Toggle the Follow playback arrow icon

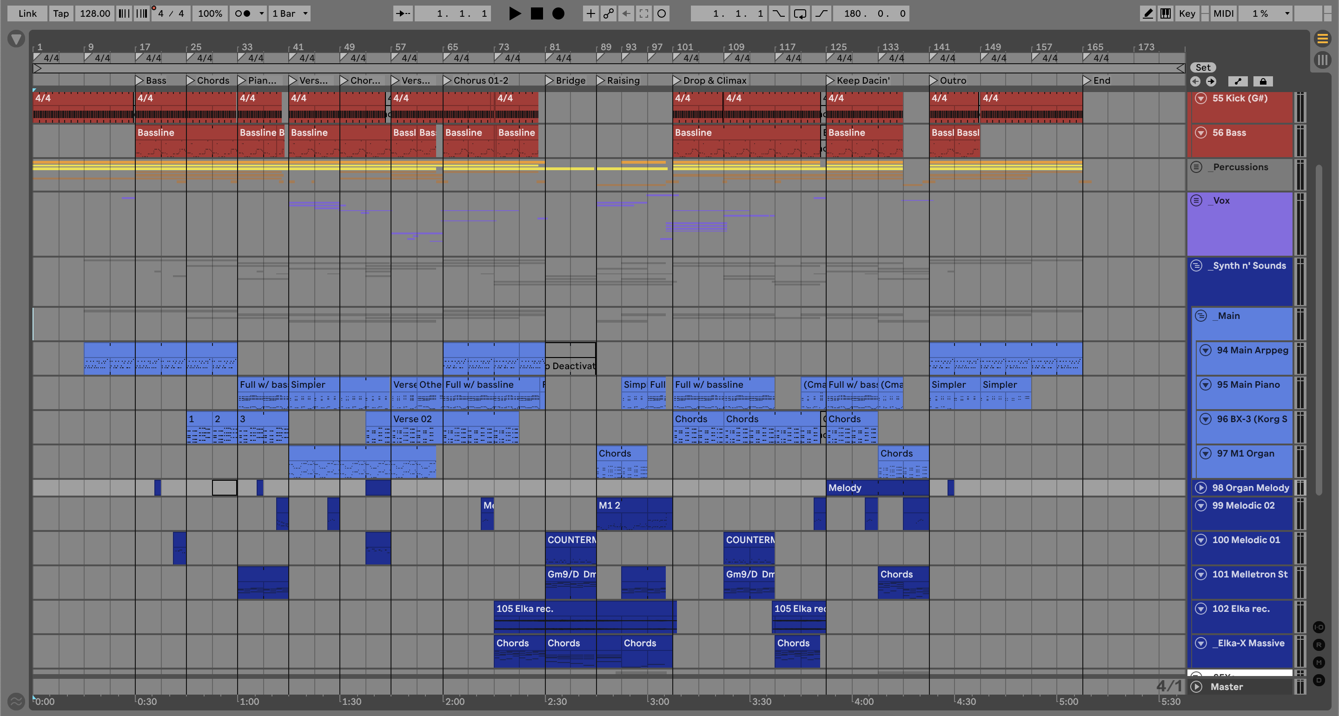[x=403, y=13]
